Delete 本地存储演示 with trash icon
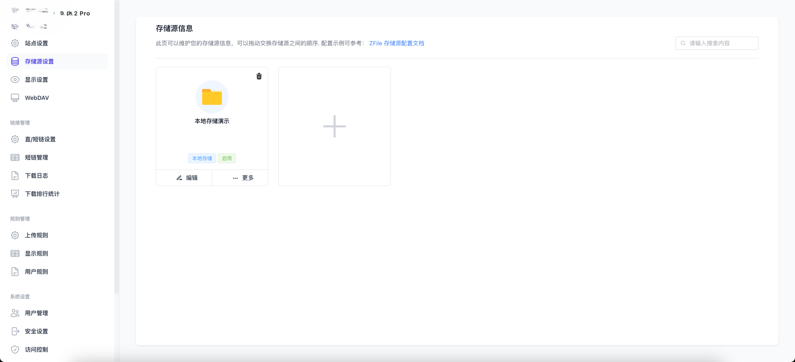Viewport: 795px width, 362px height. point(259,76)
